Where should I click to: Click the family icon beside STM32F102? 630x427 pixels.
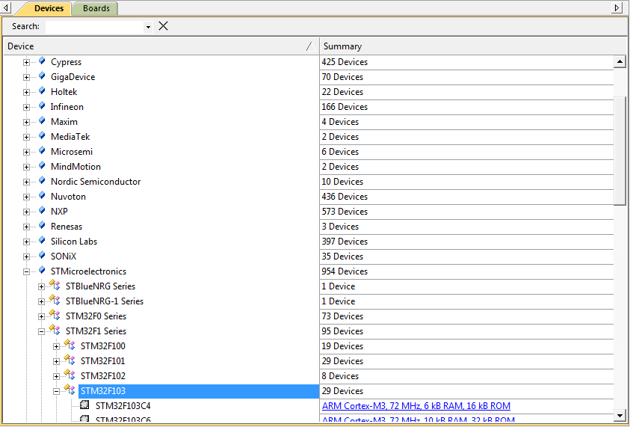click(70, 375)
